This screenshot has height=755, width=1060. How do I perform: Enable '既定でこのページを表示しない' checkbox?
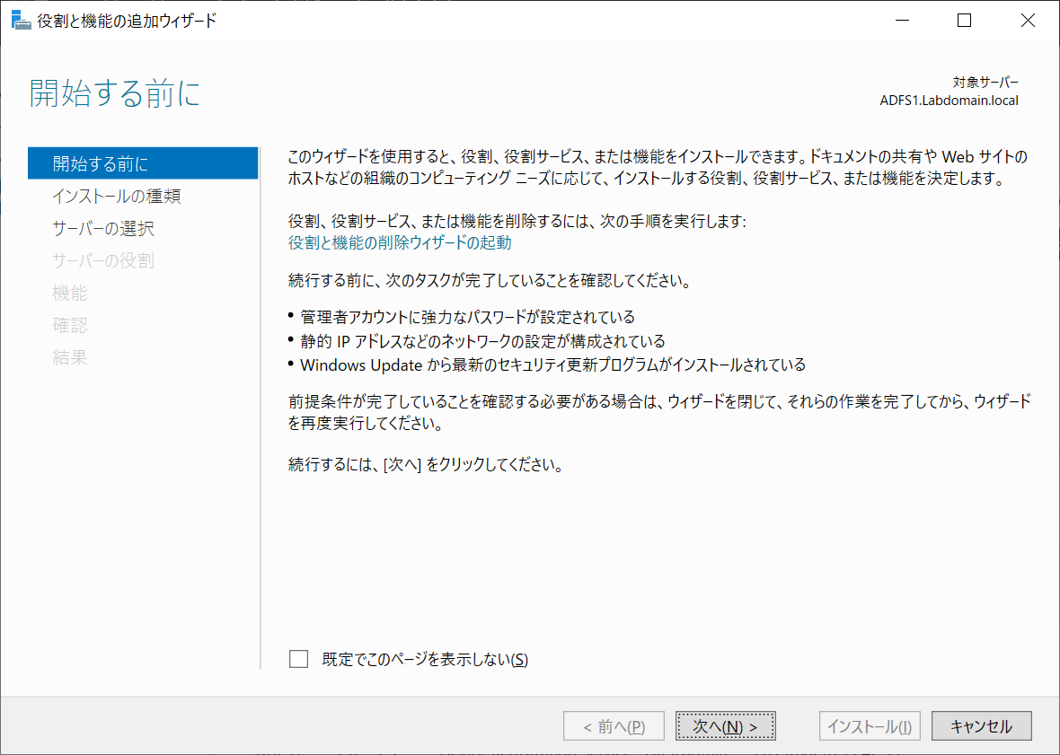[299, 659]
